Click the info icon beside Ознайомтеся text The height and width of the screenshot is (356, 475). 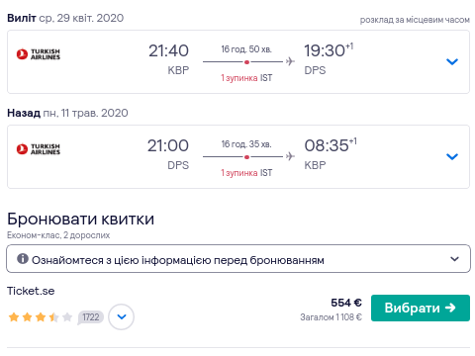[x=23, y=259]
